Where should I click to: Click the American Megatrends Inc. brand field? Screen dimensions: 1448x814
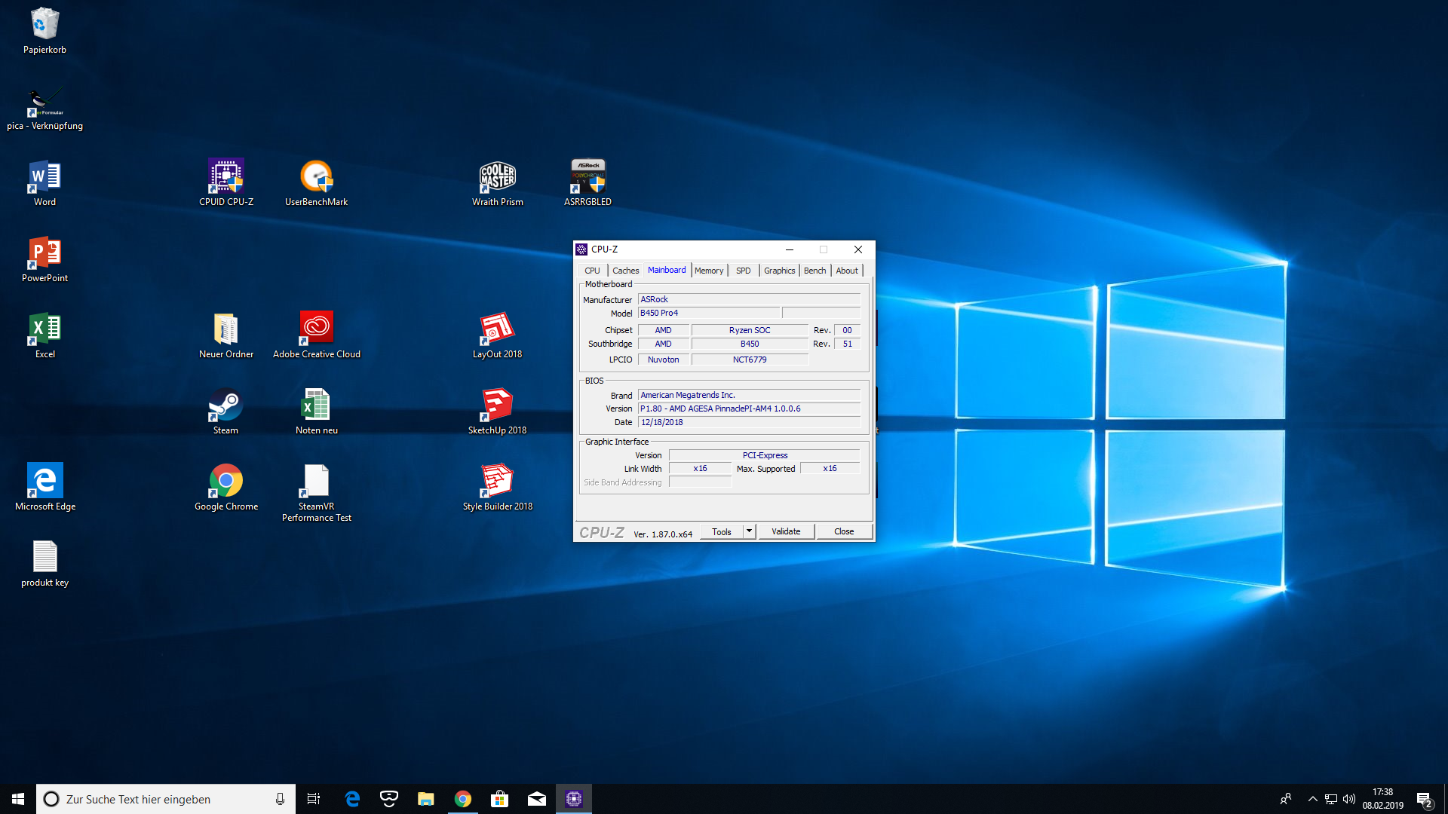(x=749, y=395)
